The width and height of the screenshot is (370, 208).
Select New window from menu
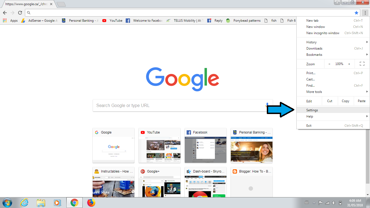[333, 27]
